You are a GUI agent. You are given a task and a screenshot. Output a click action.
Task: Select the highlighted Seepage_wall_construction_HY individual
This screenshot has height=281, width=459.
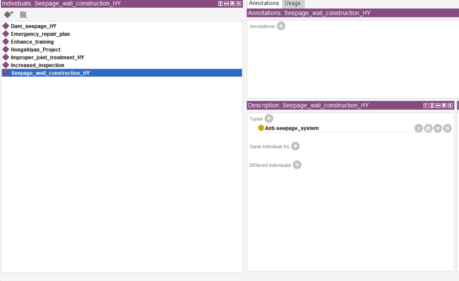pyautogui.click(x=122, y=73)
